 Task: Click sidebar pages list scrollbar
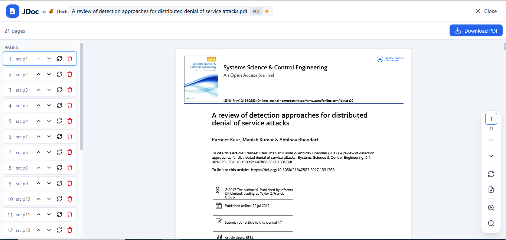pyautogui.click(x=81, y=96)
